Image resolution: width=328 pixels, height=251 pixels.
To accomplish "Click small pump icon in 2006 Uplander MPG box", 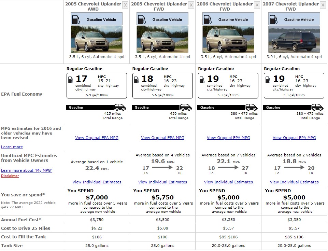I will pos(202,80).
